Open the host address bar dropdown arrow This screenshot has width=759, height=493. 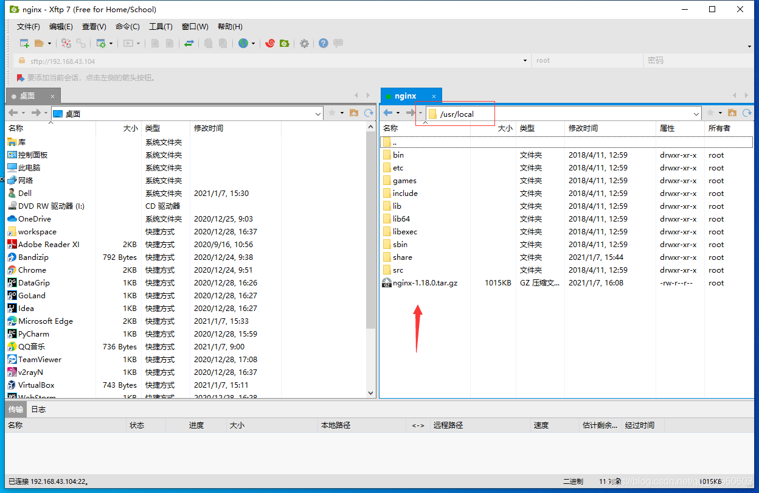[525, 61]
